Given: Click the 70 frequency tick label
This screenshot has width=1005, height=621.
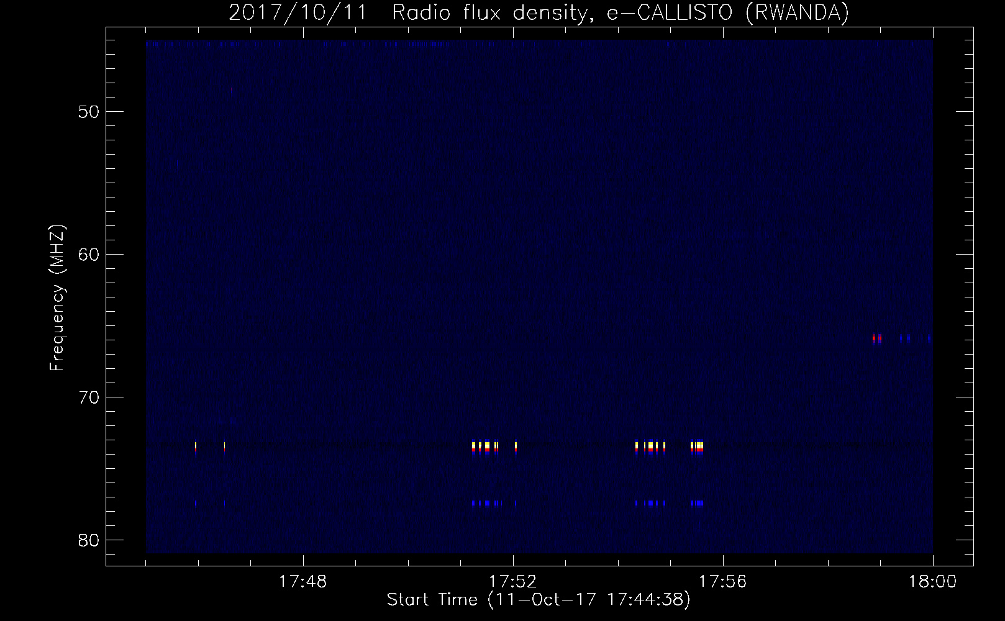Looking at the screenshot, I should click(x=89, y=398).
